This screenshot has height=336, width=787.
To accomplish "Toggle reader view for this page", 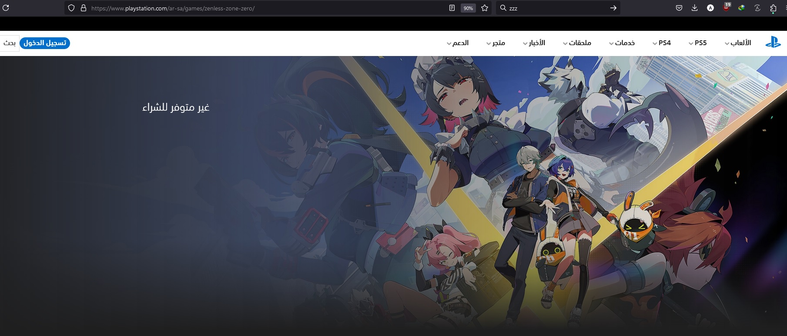I will [x=452, y=8].
